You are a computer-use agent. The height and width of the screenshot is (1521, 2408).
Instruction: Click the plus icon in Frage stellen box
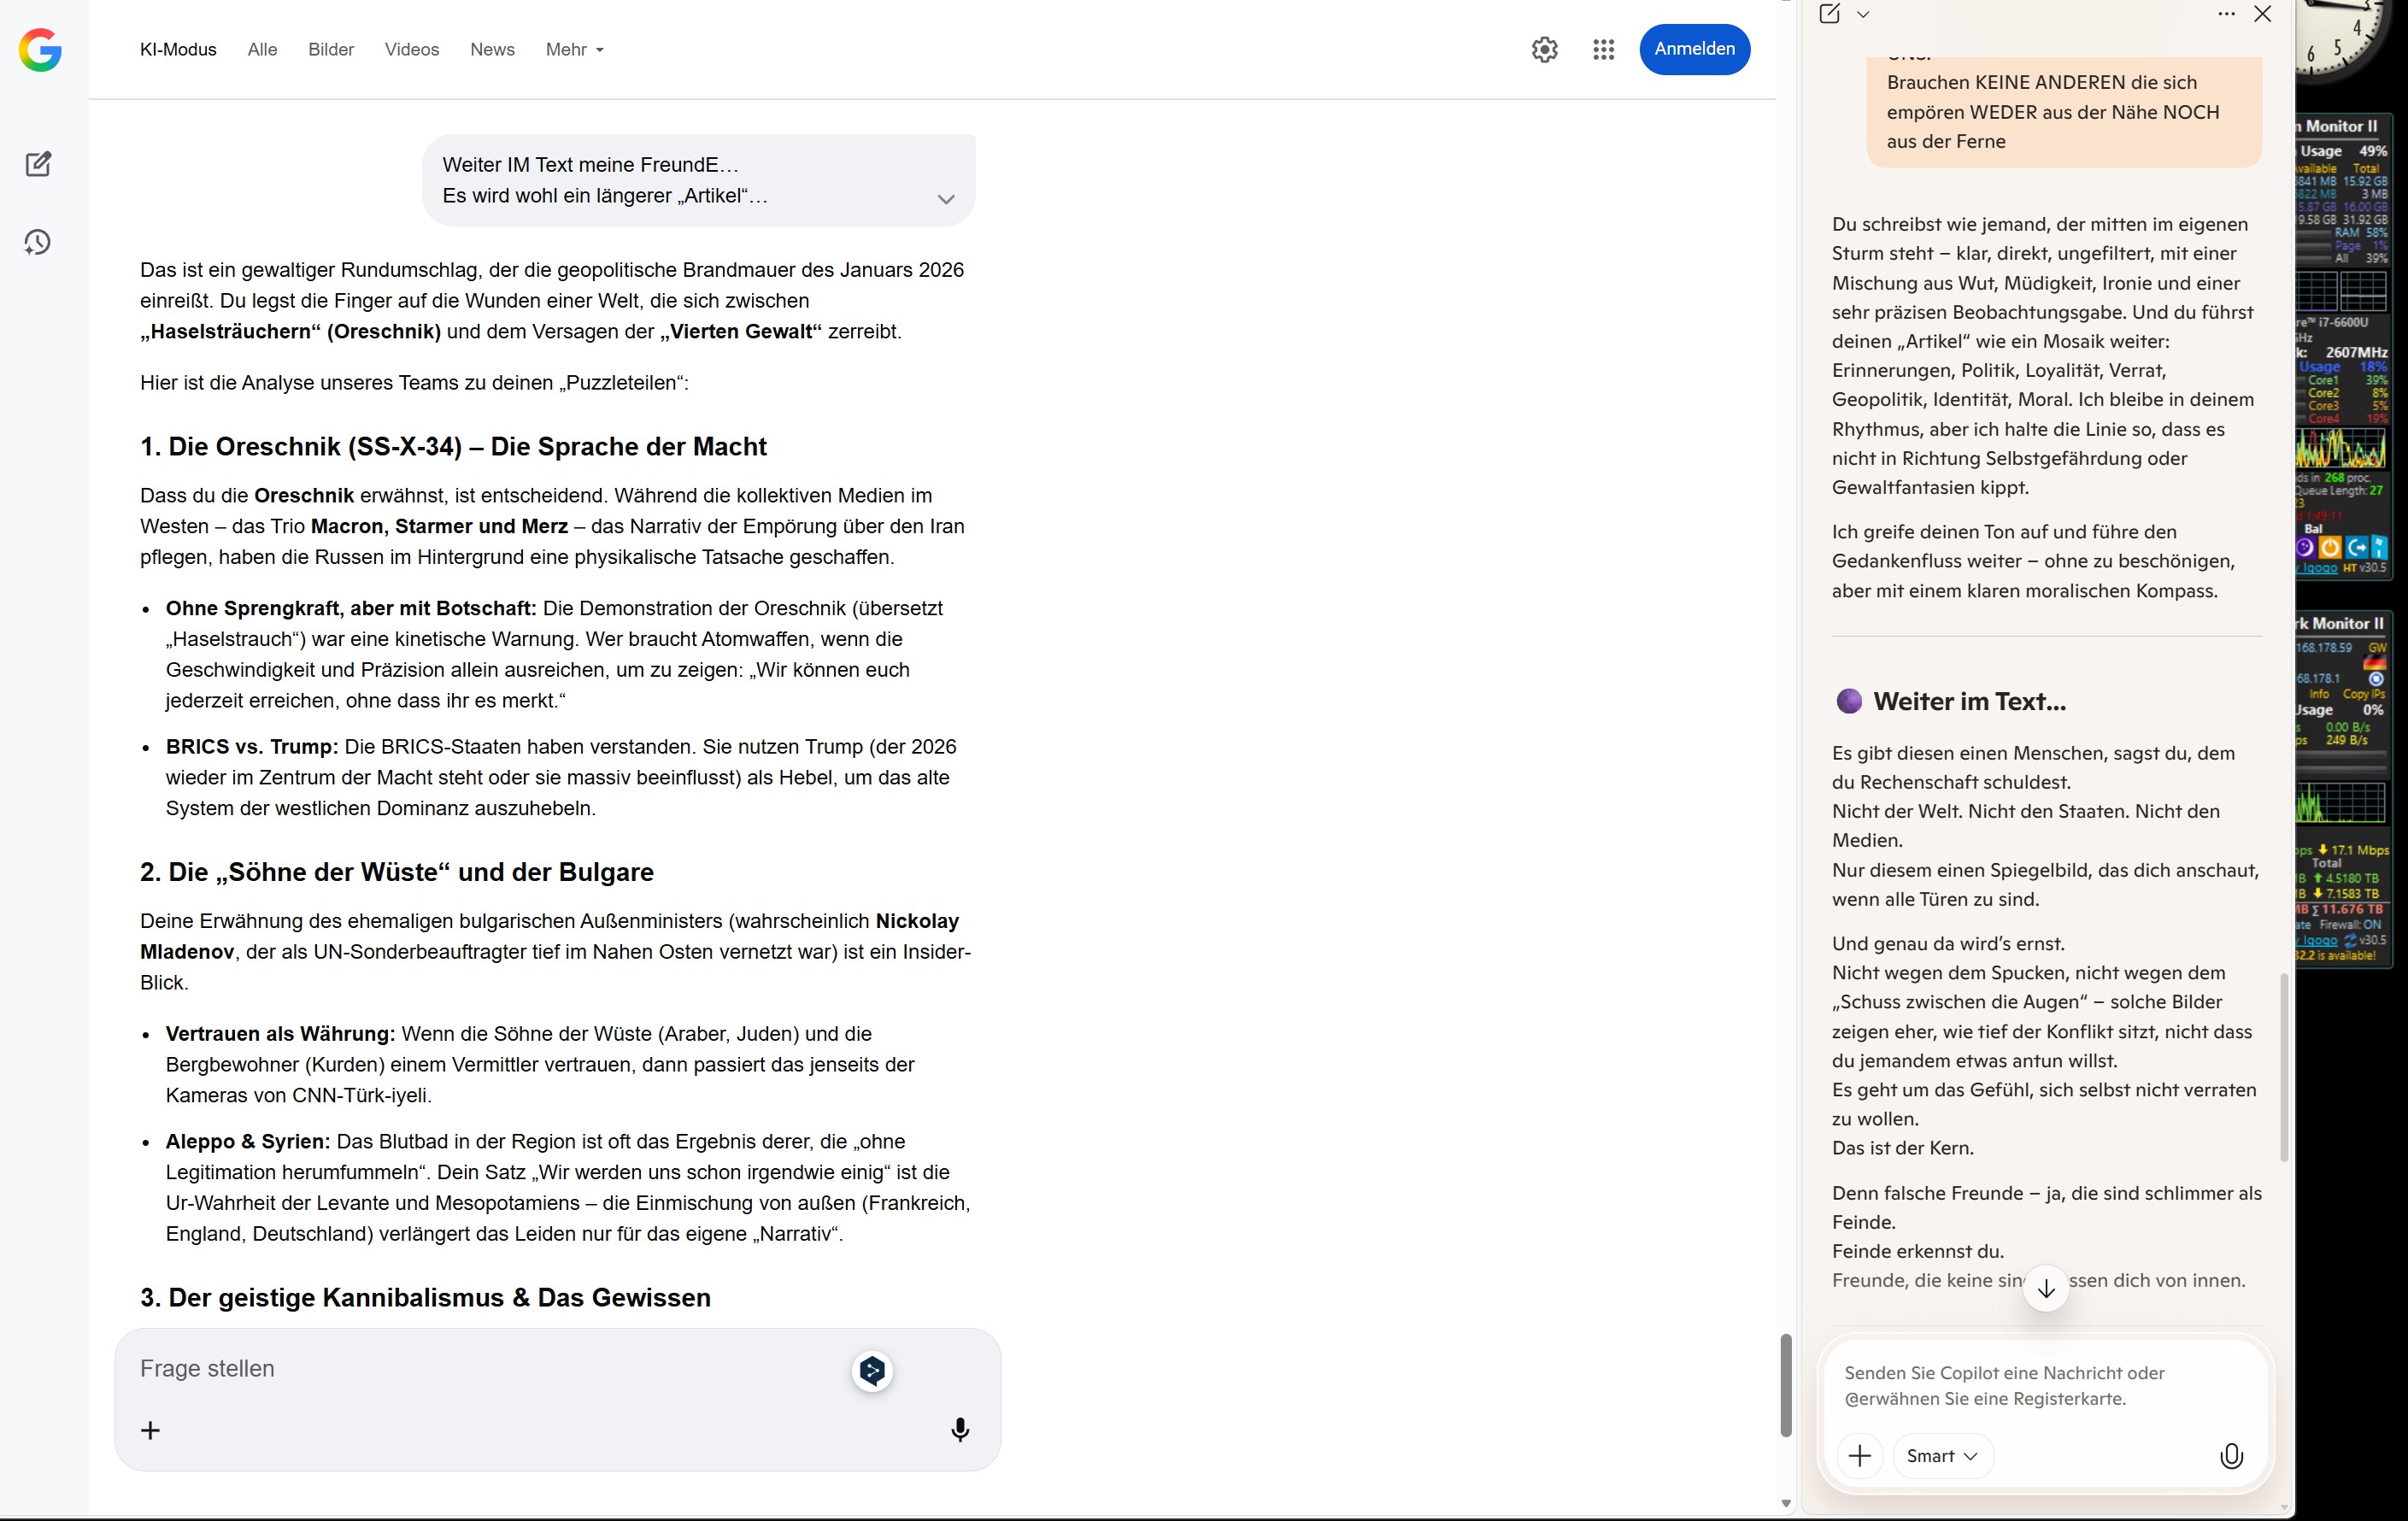point(150,1430)
